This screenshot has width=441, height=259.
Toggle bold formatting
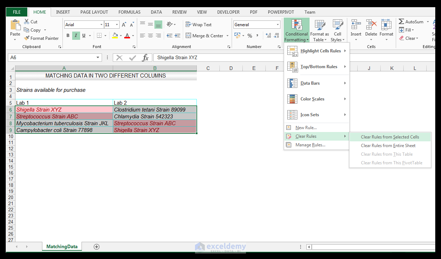tap(68, 36)
